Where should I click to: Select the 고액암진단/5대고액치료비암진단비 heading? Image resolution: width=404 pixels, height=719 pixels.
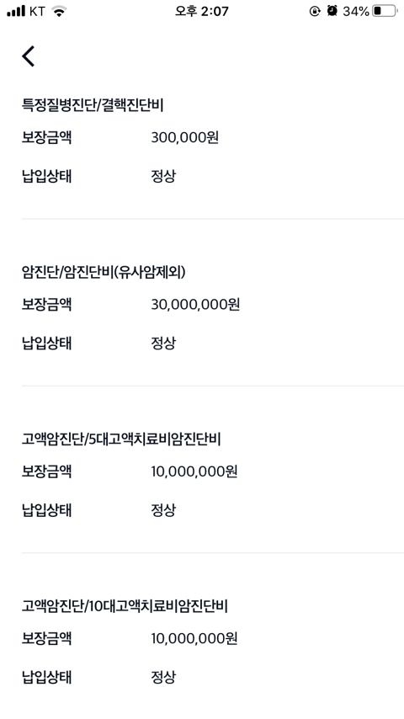point(121,439)
